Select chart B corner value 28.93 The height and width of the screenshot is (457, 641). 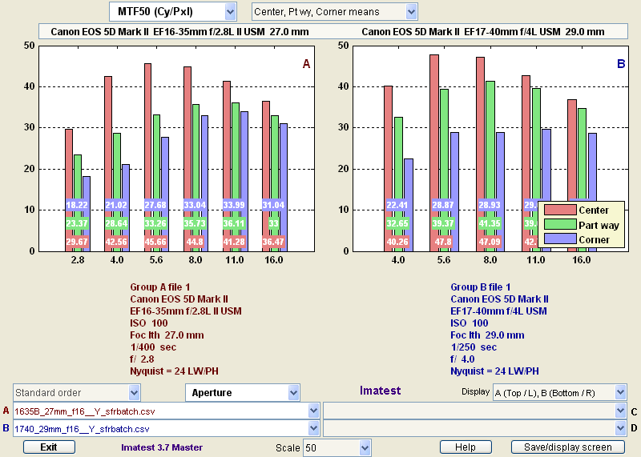[x=490, y=205]
